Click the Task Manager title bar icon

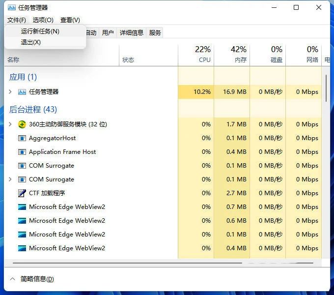[x=11, y=8]
